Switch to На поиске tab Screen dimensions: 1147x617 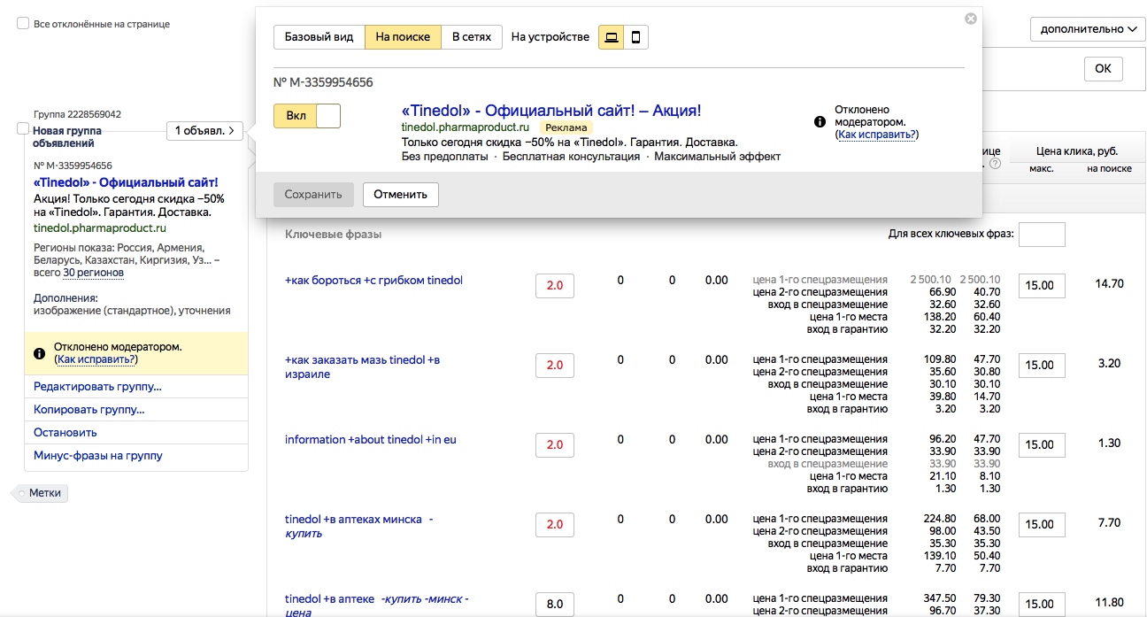(x=403, y=37)
